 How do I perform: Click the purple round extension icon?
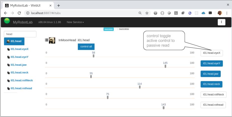[x=190, y=13]
